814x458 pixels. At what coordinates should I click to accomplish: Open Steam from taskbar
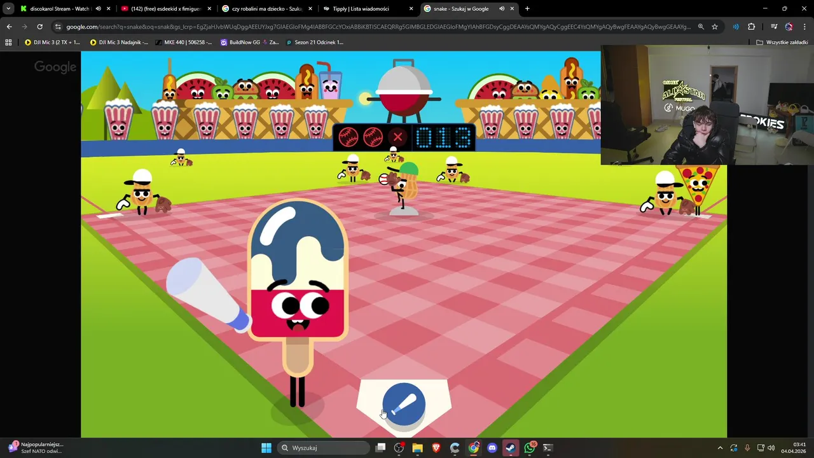[x=511, y=448]
